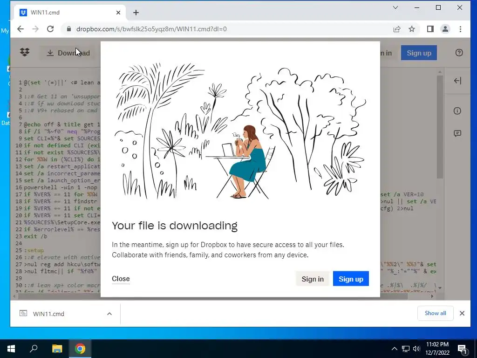This screenshot has height=358, width=477.
Task: Open File Explorer from taskbar
Action: pyautogui.click(x=57, y=349)
